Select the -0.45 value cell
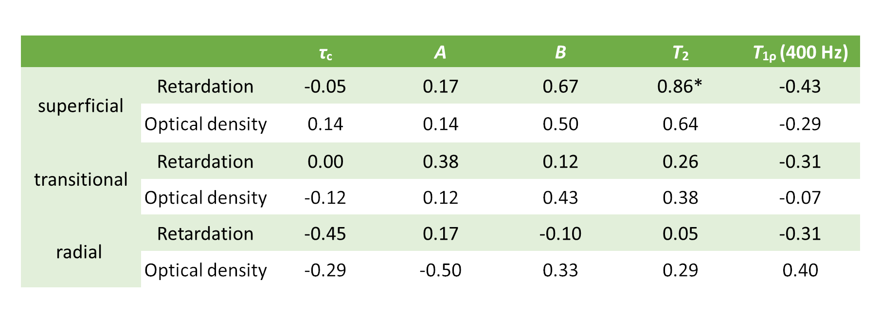The height and width of the screenshot is (317, 881). [x=325, y=234]
